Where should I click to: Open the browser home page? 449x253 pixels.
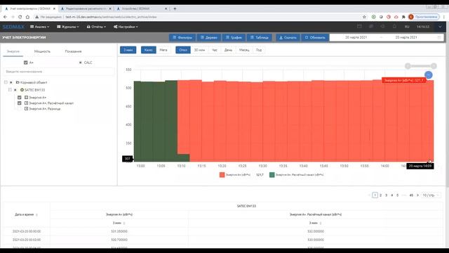pyautogui.click(x=27, y=17)
